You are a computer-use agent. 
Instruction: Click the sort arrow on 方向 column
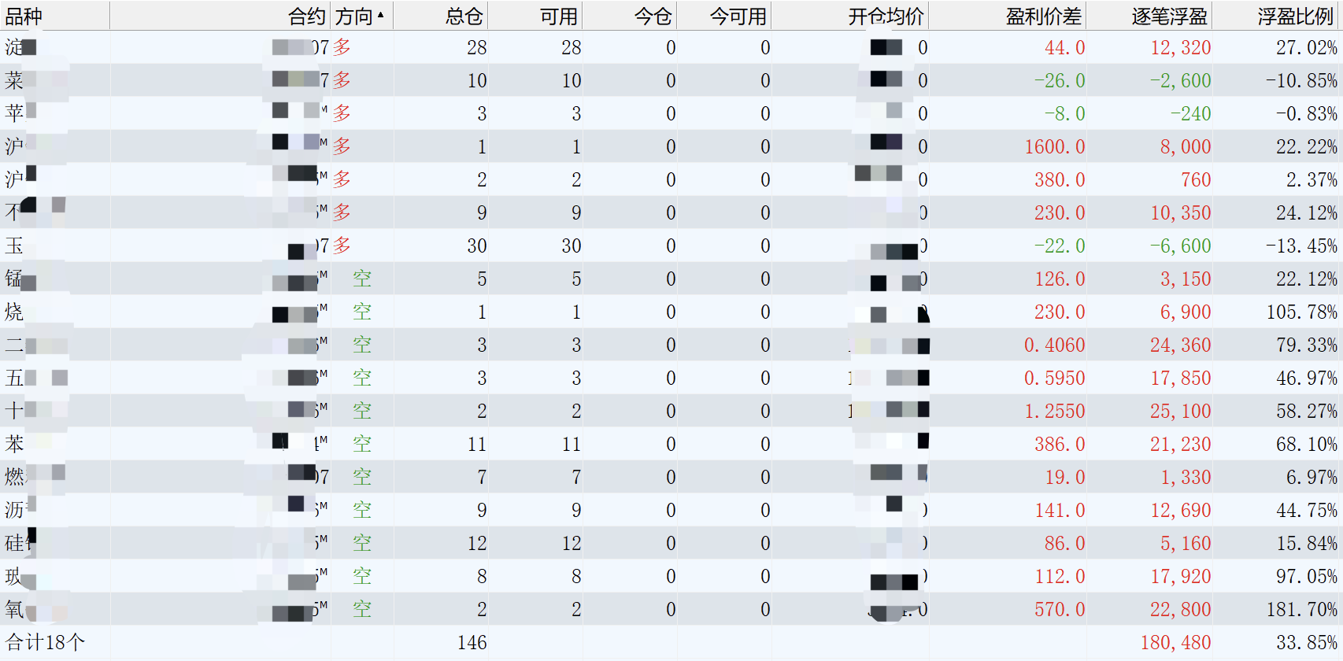pos(381,15)
